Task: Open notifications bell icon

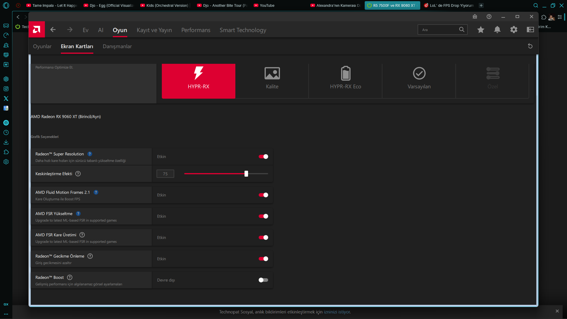Action: coord(497,30)
